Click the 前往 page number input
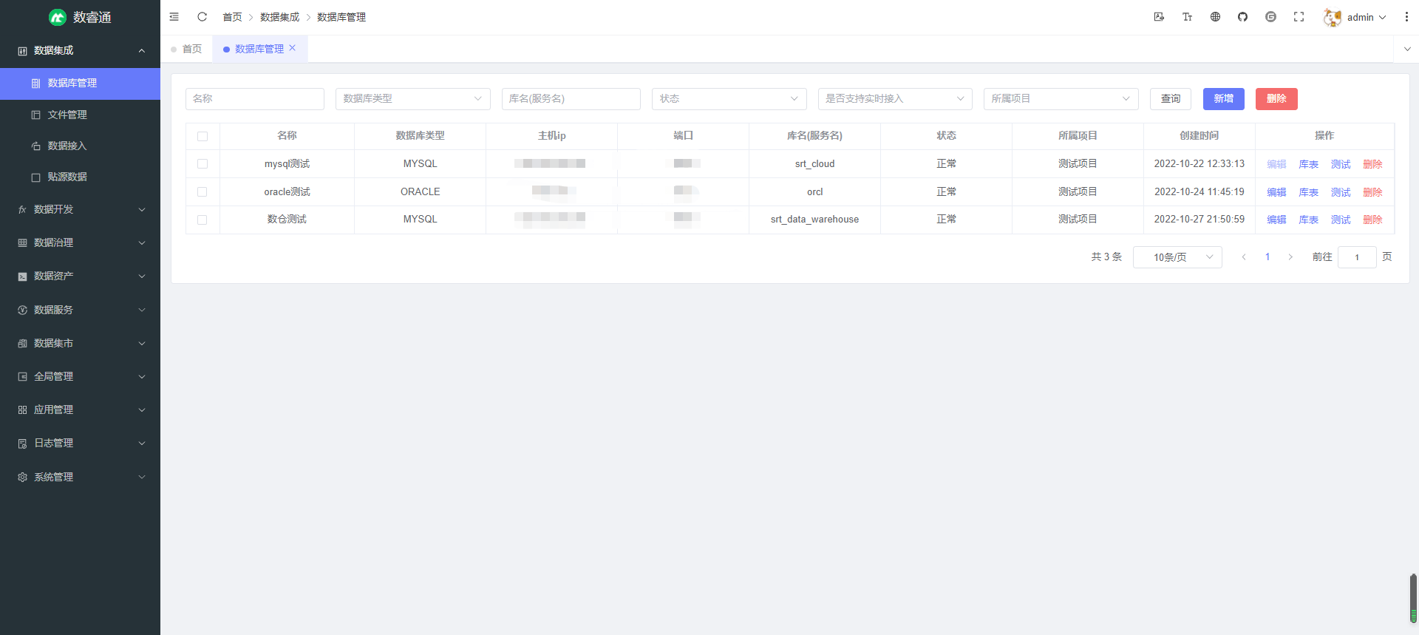The height and width of the screenshot is (635, 1419). (x=1357, y=257)
